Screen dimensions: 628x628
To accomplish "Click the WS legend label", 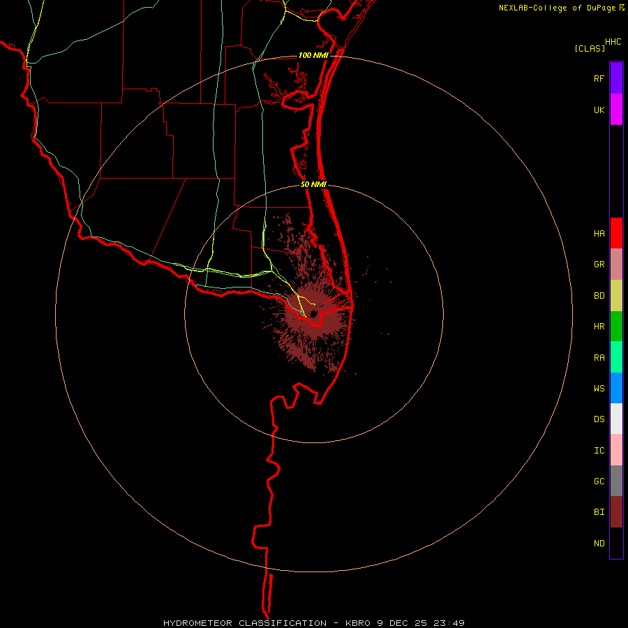I will pyautogui.click(x=599, y=389).
